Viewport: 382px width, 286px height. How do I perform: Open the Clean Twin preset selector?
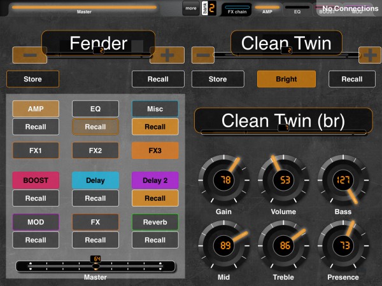(x=286, y=43)
